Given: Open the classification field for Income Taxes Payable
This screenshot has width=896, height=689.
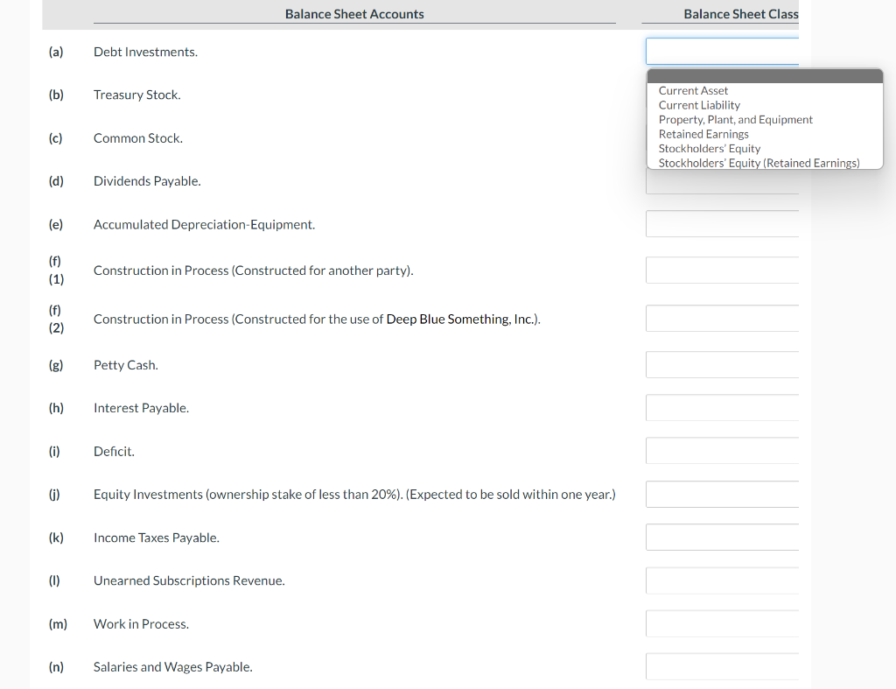Looking at the screenshot, I should point(722,537).
